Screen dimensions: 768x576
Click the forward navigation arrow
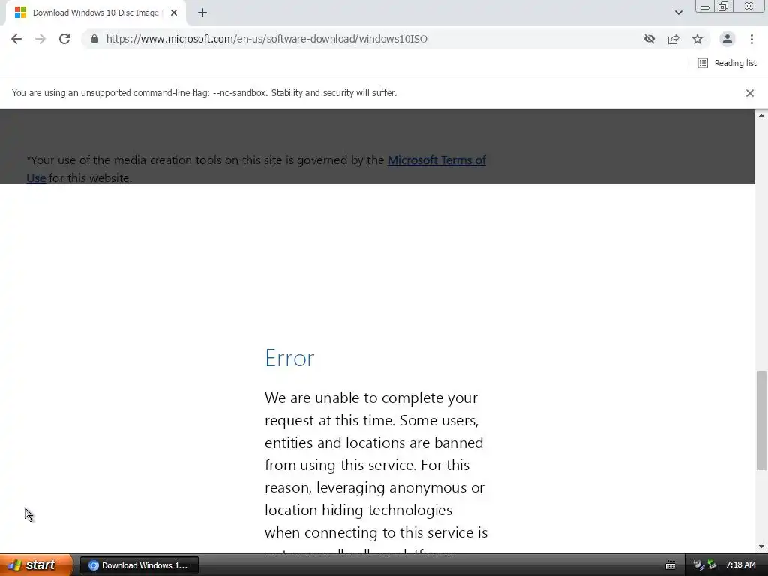40,39
